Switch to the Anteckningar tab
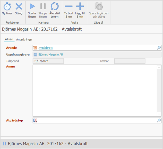This screenshot has height=149, width=163. click(x=24, y=39)
